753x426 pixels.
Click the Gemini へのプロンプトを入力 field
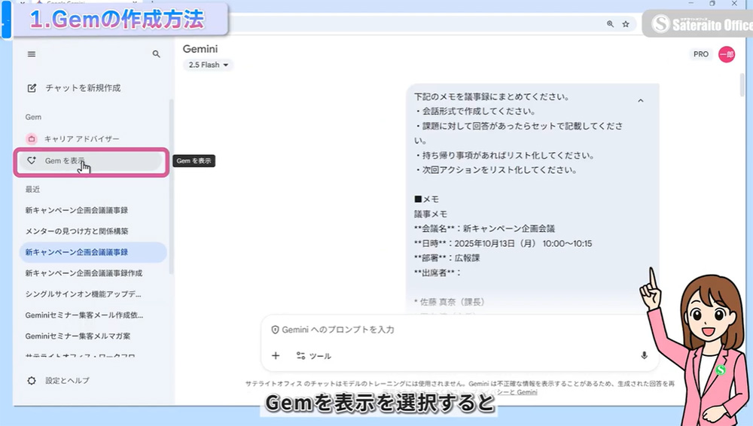pos(337,330)
